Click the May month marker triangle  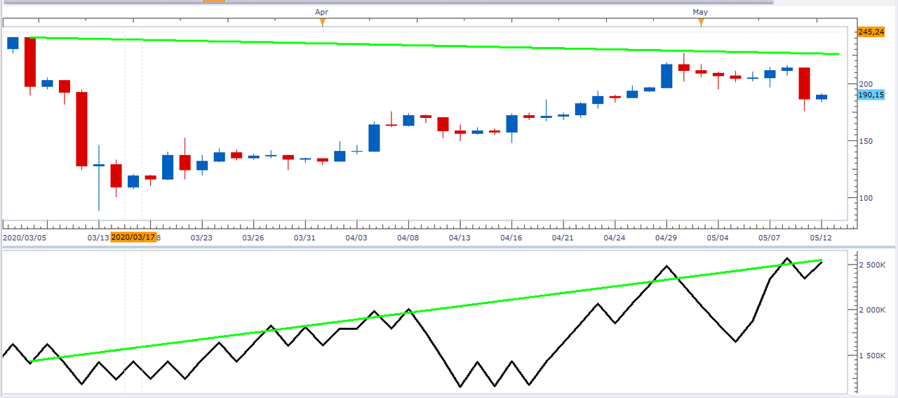(700, 22)
